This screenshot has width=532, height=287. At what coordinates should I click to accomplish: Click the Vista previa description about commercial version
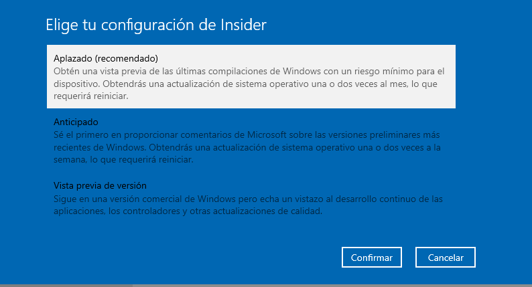click(x=248, y=205)
